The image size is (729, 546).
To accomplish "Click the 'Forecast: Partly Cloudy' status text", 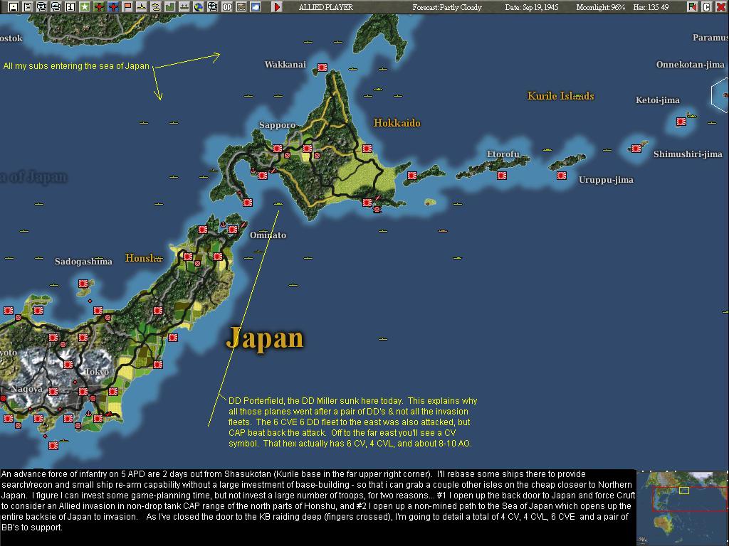I will 447,7.
